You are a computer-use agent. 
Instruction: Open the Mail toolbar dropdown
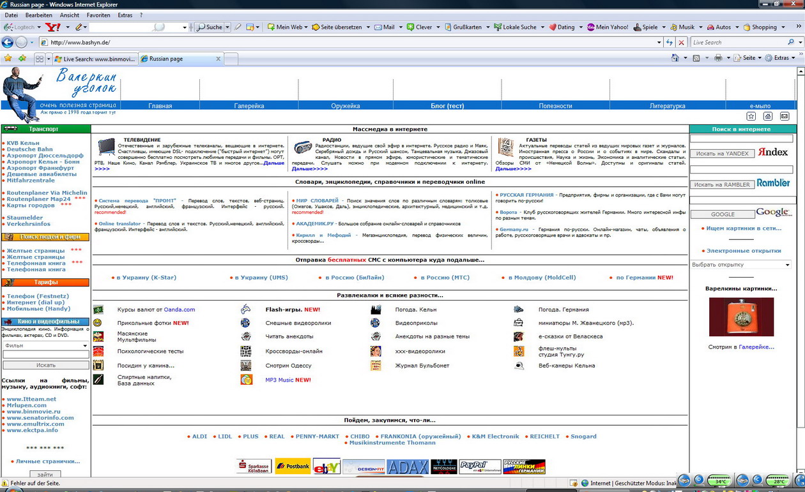pos(401,27)
